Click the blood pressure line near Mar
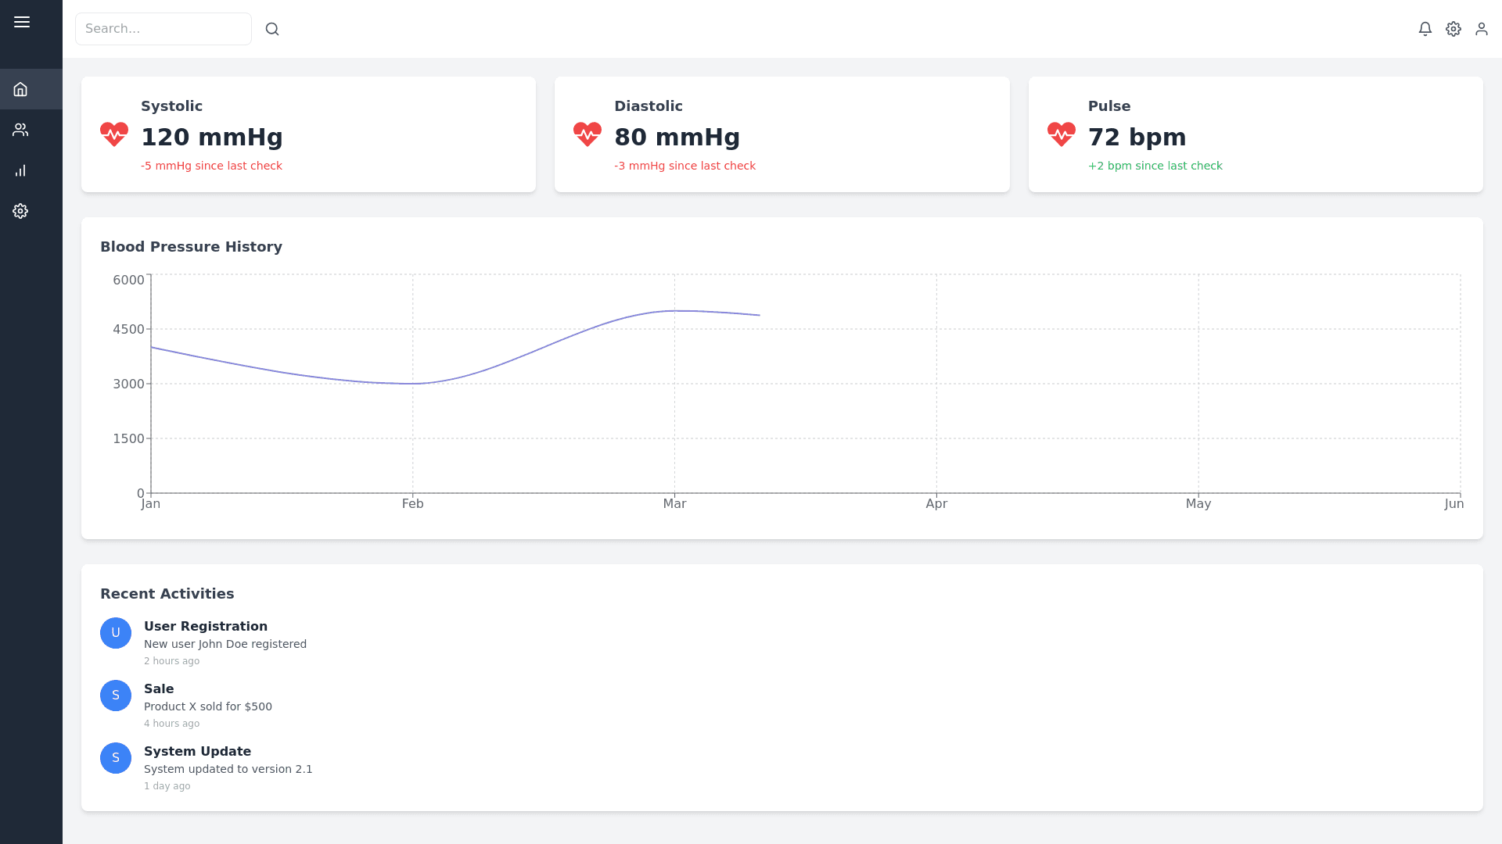The height and width of the screenshot is (844, 1502). (674, 311)
